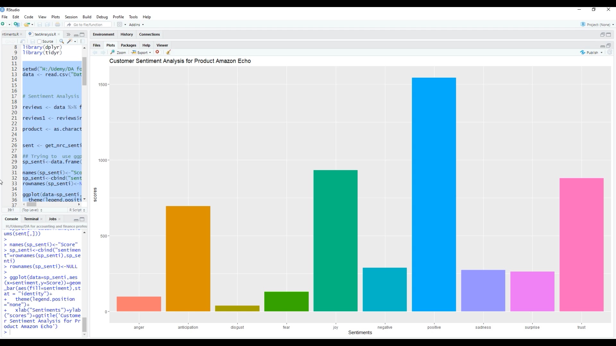Screen dimensions: 616x346
Task: Close the textAnalysis.R editor tab
Action: click(x=59, y=34)
